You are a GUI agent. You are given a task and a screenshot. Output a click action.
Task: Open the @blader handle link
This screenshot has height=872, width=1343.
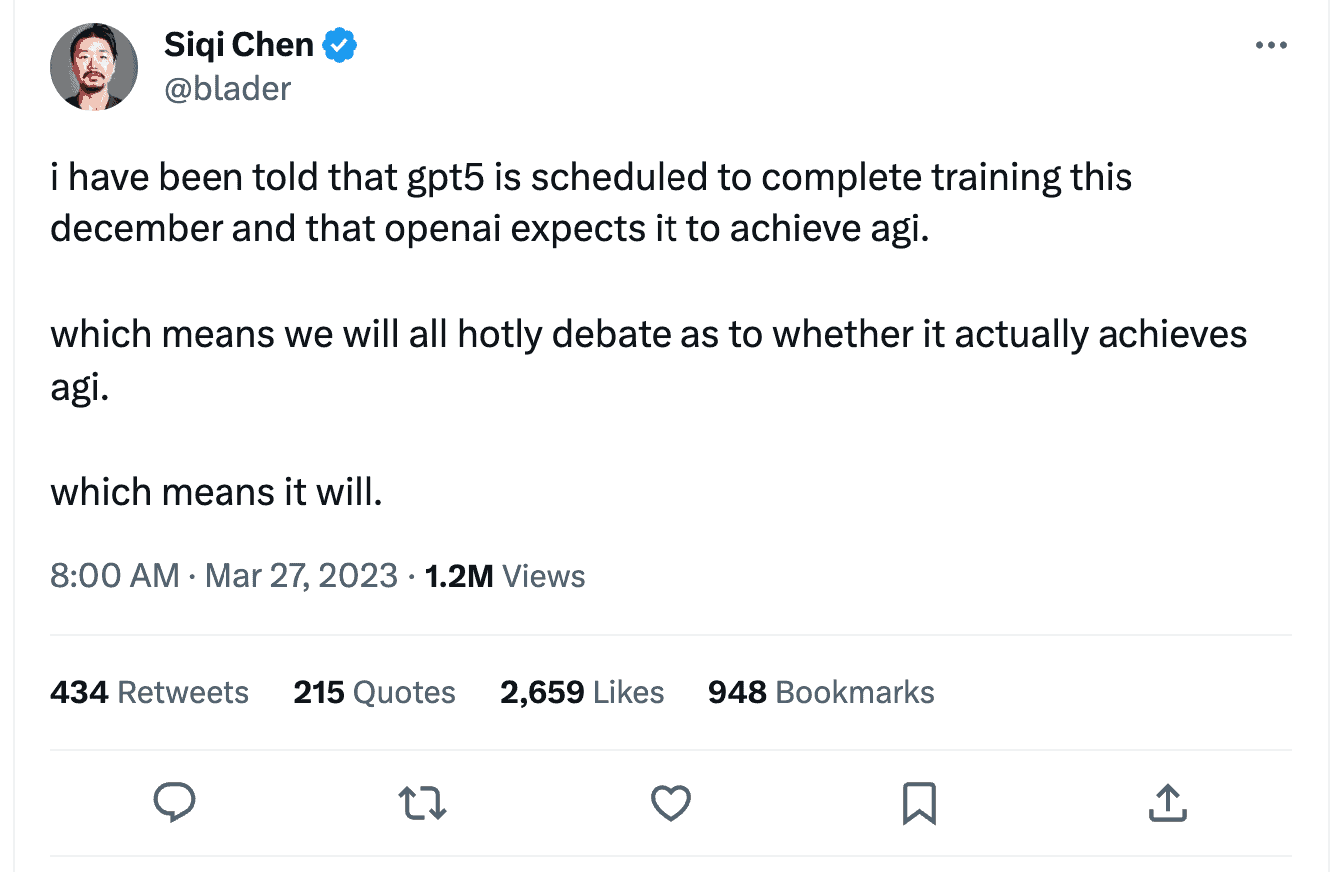coord(227,88)
